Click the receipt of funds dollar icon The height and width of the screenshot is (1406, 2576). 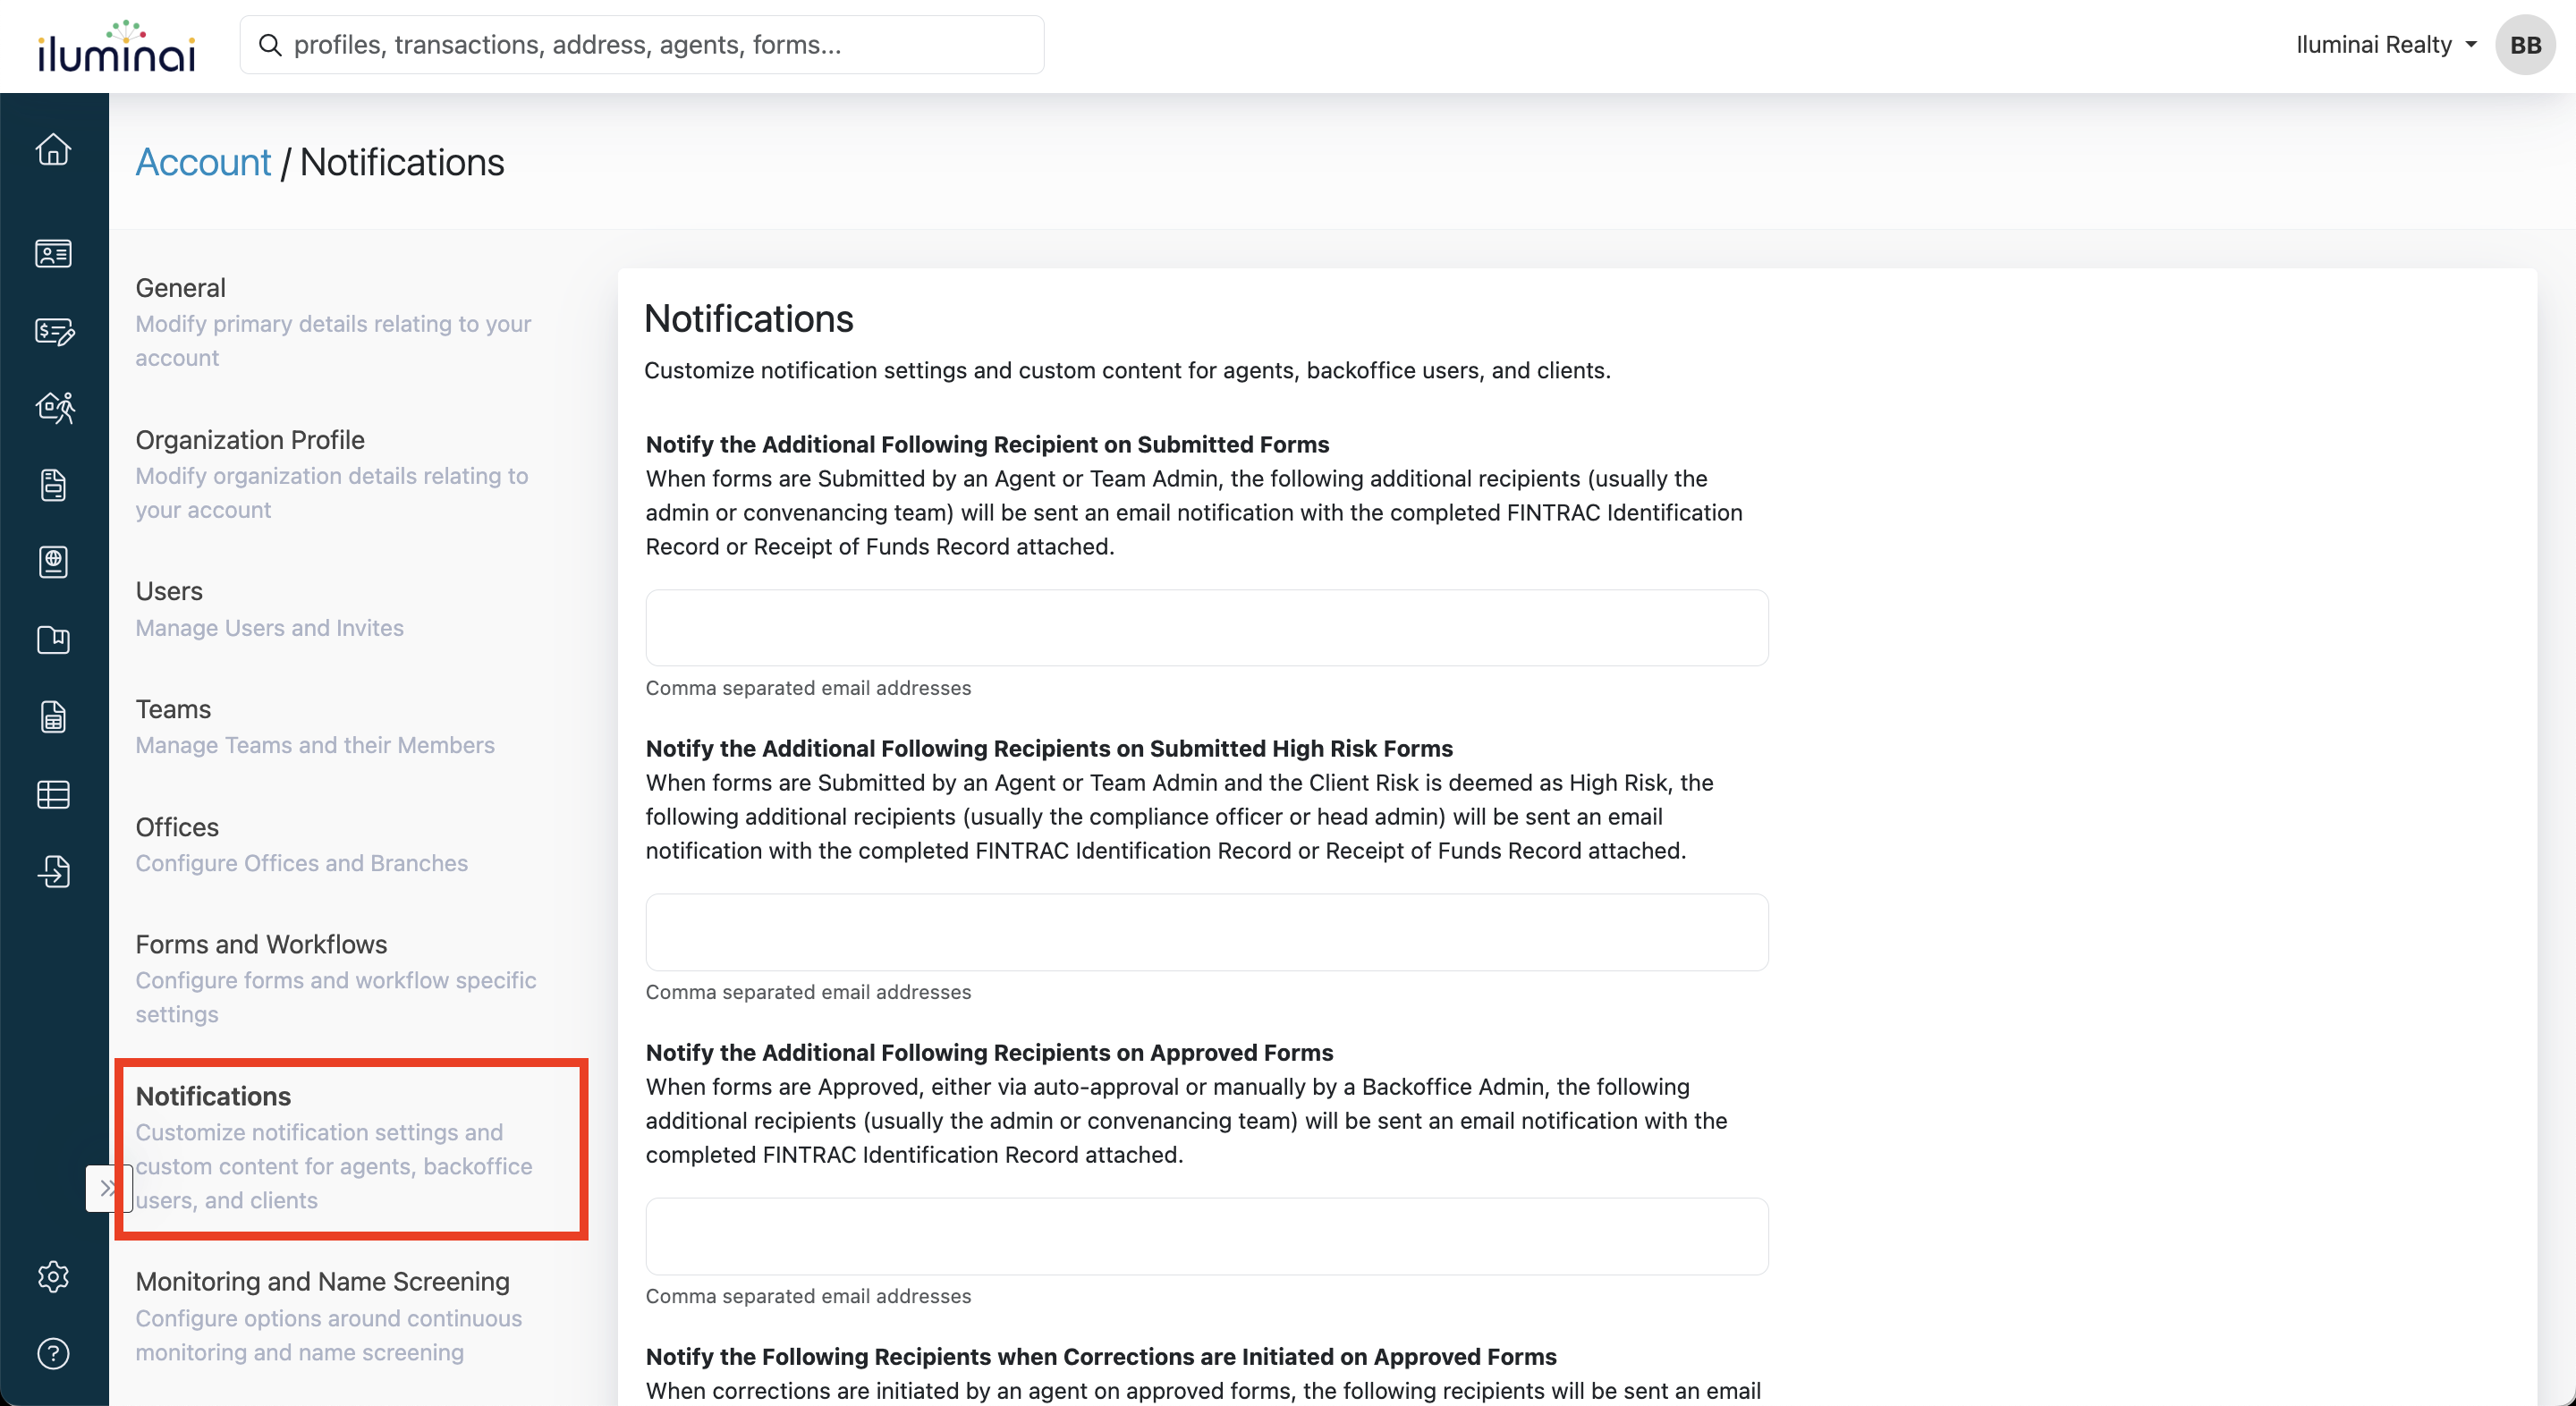click(53, 331)
